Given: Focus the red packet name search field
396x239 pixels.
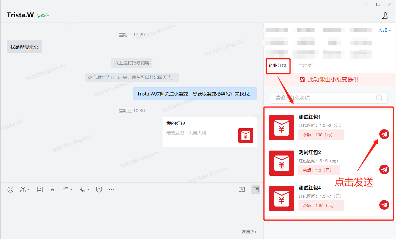Looking at the screenshot, I should click(x=329, y=98).
